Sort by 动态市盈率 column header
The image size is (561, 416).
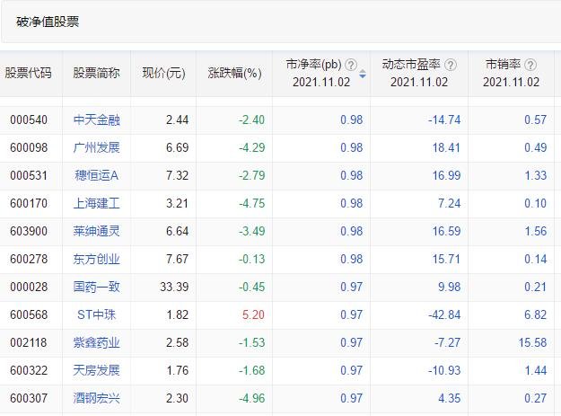click(x=411, y=65)
